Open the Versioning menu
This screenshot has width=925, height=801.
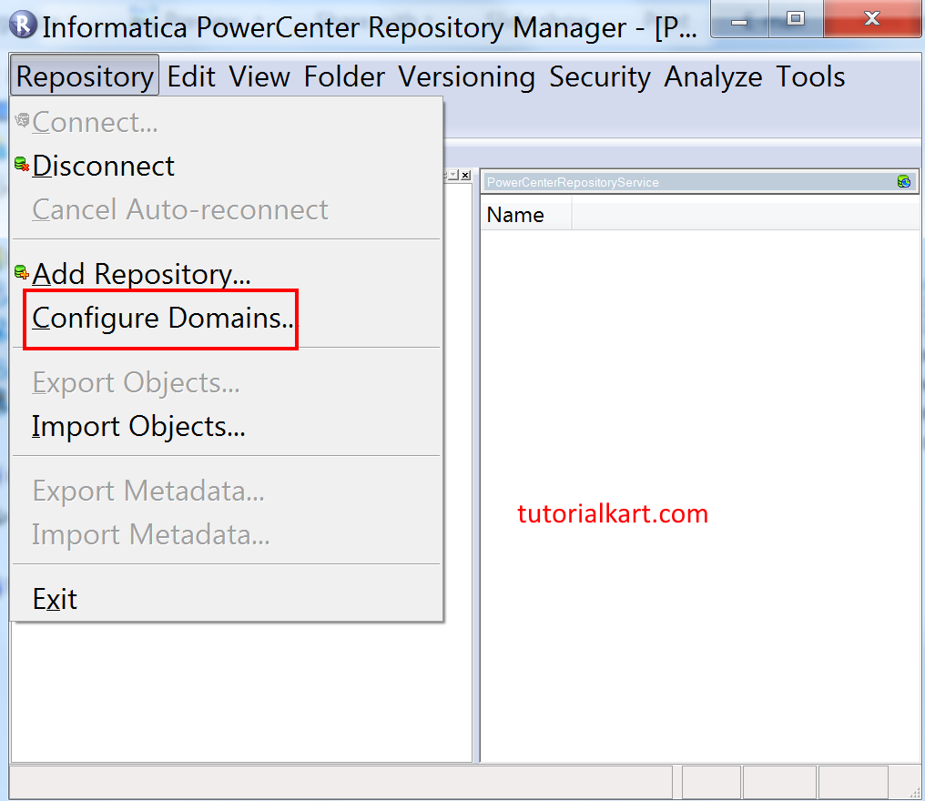(x=467, y=76)
